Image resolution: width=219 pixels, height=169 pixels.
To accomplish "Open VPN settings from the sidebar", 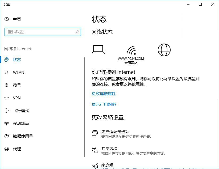I will pyautogui.click(x=17, y=98).
